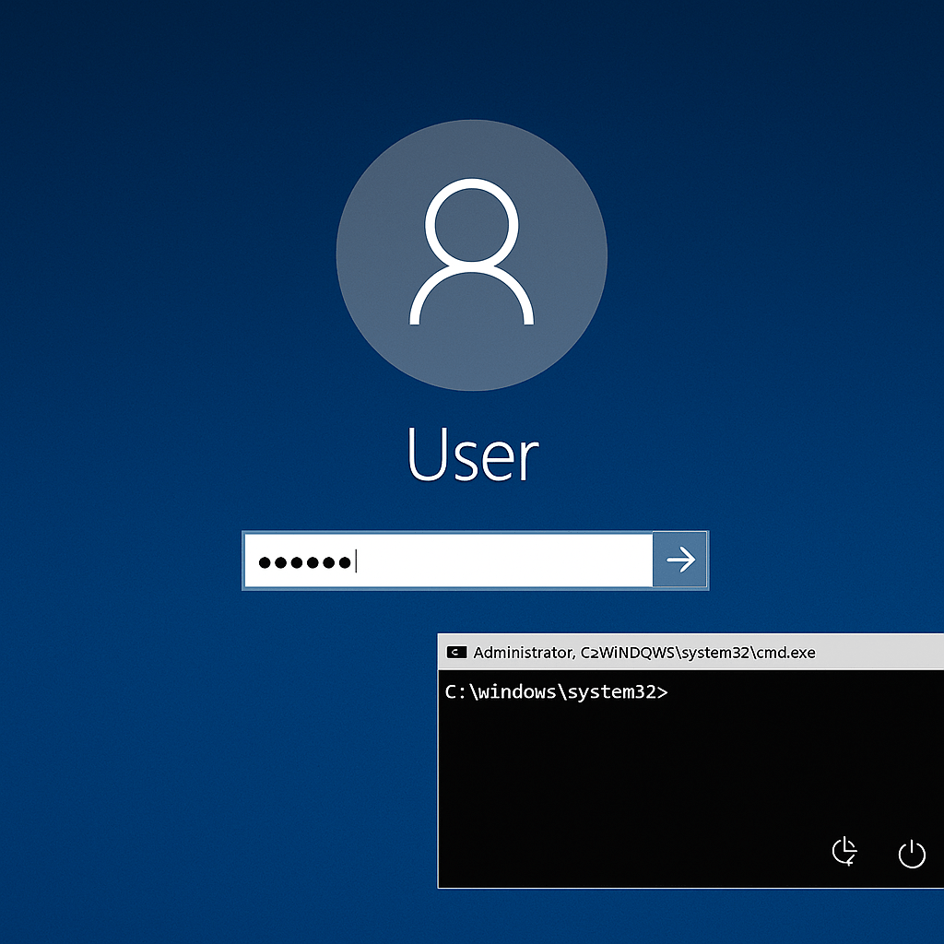
Task: Open the Ease of Access icon
Action: point(844,851)
